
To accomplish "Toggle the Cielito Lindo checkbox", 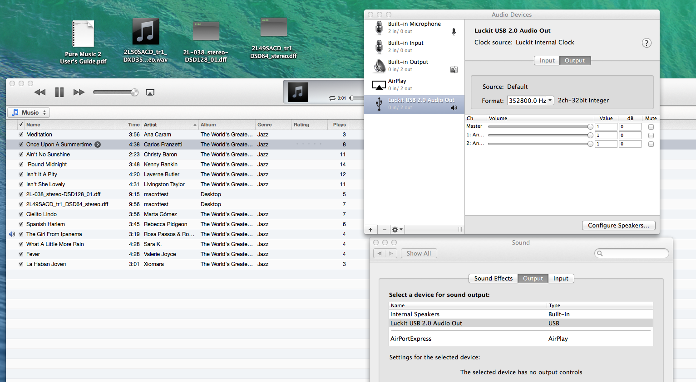I will [21, 214].
